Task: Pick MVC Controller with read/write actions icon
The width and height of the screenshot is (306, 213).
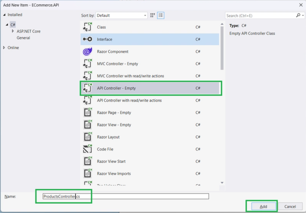Action: pos(87,76)
